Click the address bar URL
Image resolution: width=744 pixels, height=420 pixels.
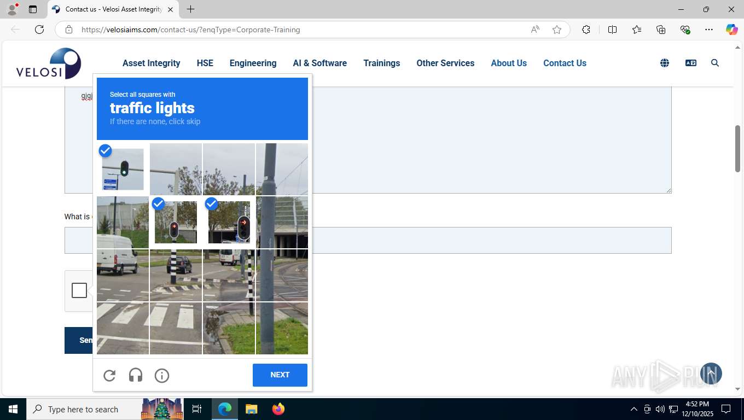click(x=191, y=30)
